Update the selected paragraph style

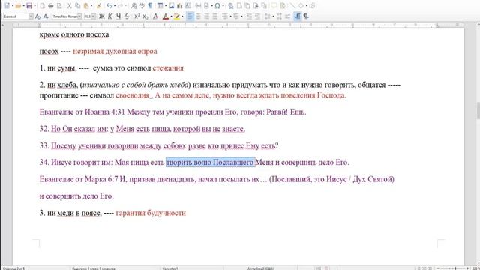pos(37,16)
